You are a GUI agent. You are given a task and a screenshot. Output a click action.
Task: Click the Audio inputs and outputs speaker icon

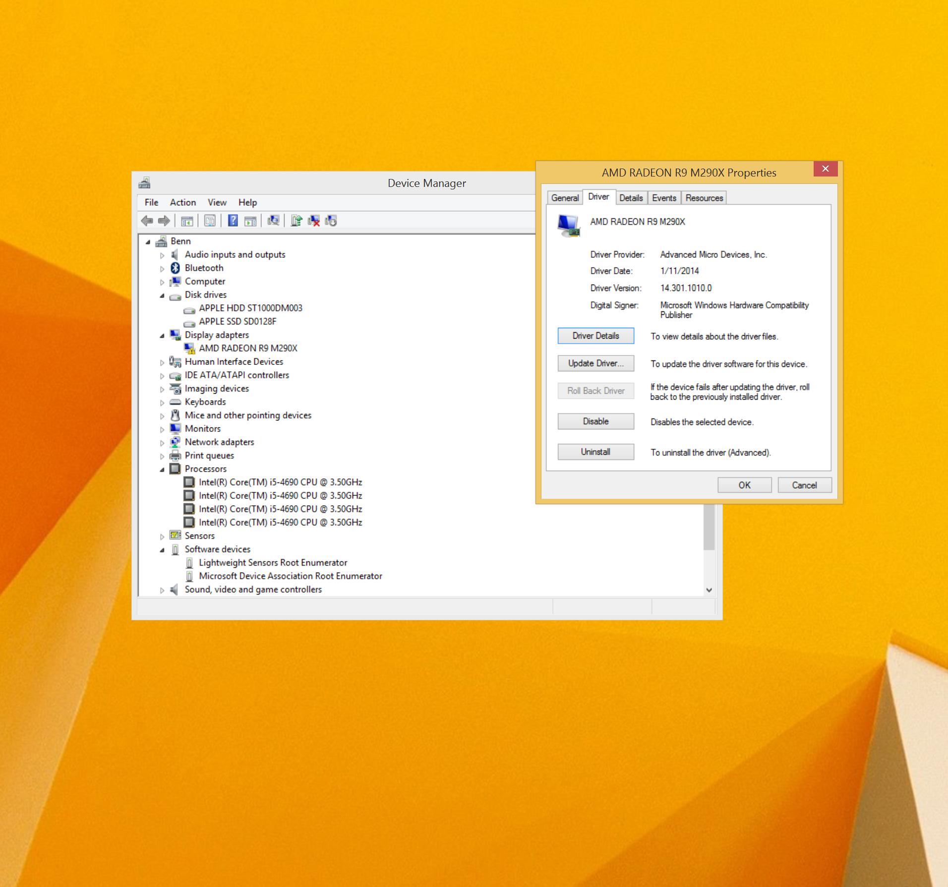click(x=175, y=254)
